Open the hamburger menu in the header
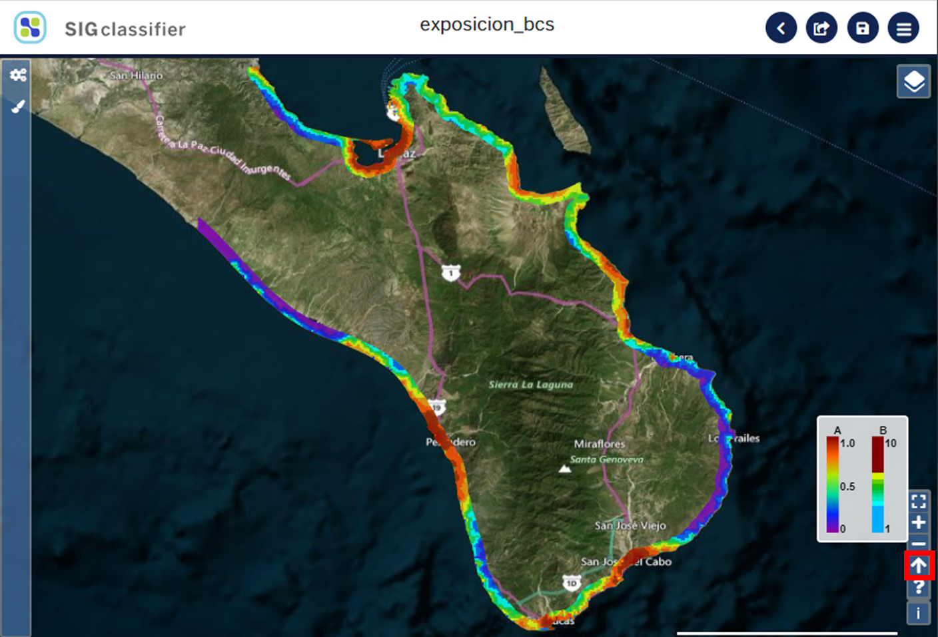 click(x=904, y=28)
